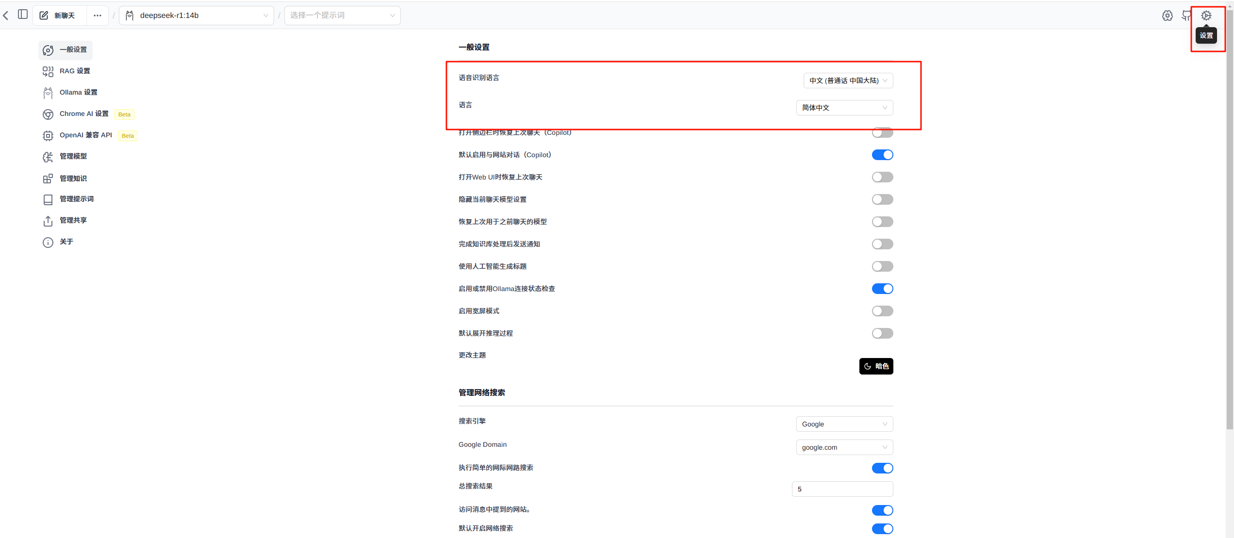This screenshot has width=1234, height=538.
Task: Toggle 访问消息中提到的网站 switch
Action: [882, 510]
